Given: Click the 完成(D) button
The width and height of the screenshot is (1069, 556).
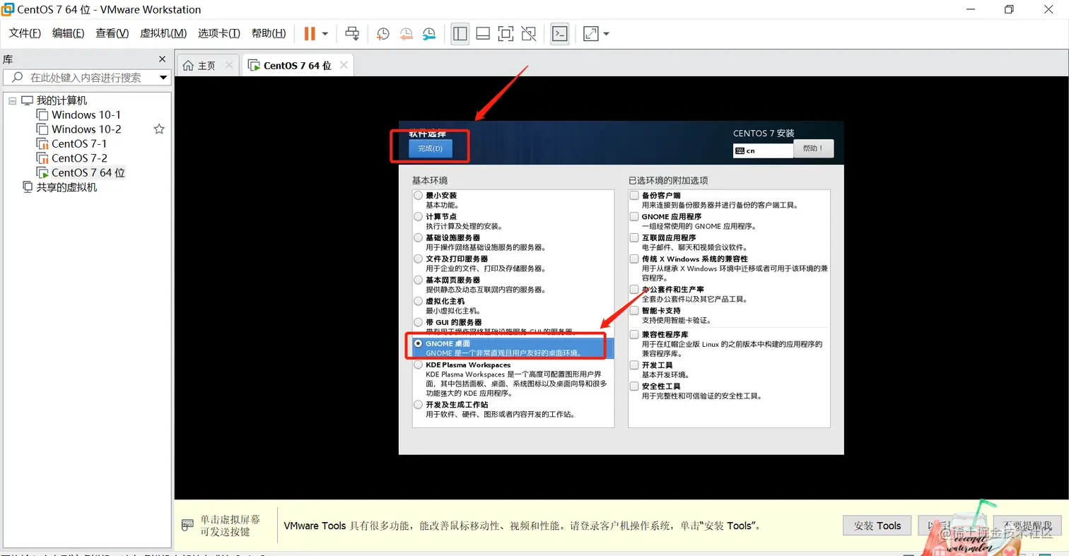Looking at the screenshot, I should click(430, 148).
